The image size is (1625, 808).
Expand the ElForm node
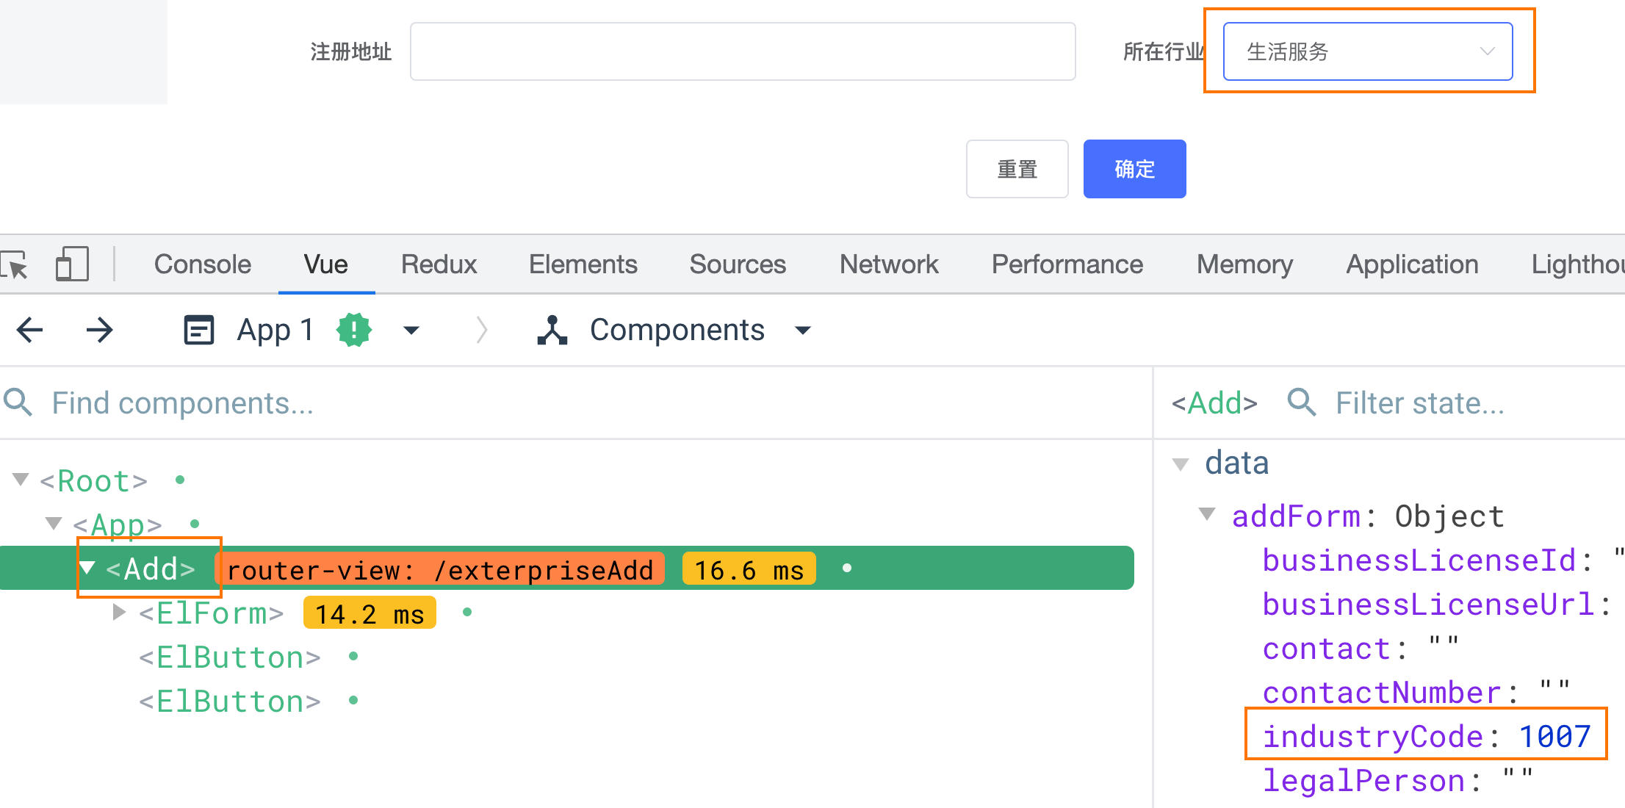click(119, 612)
